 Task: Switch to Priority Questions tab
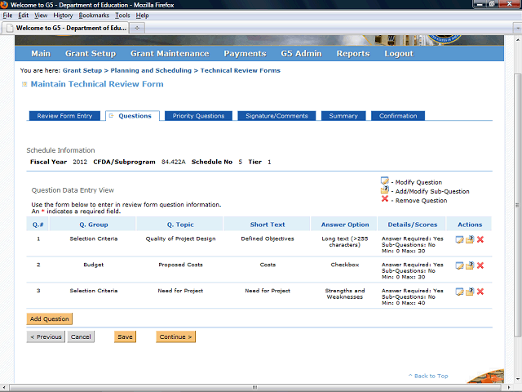pos(198,116)
